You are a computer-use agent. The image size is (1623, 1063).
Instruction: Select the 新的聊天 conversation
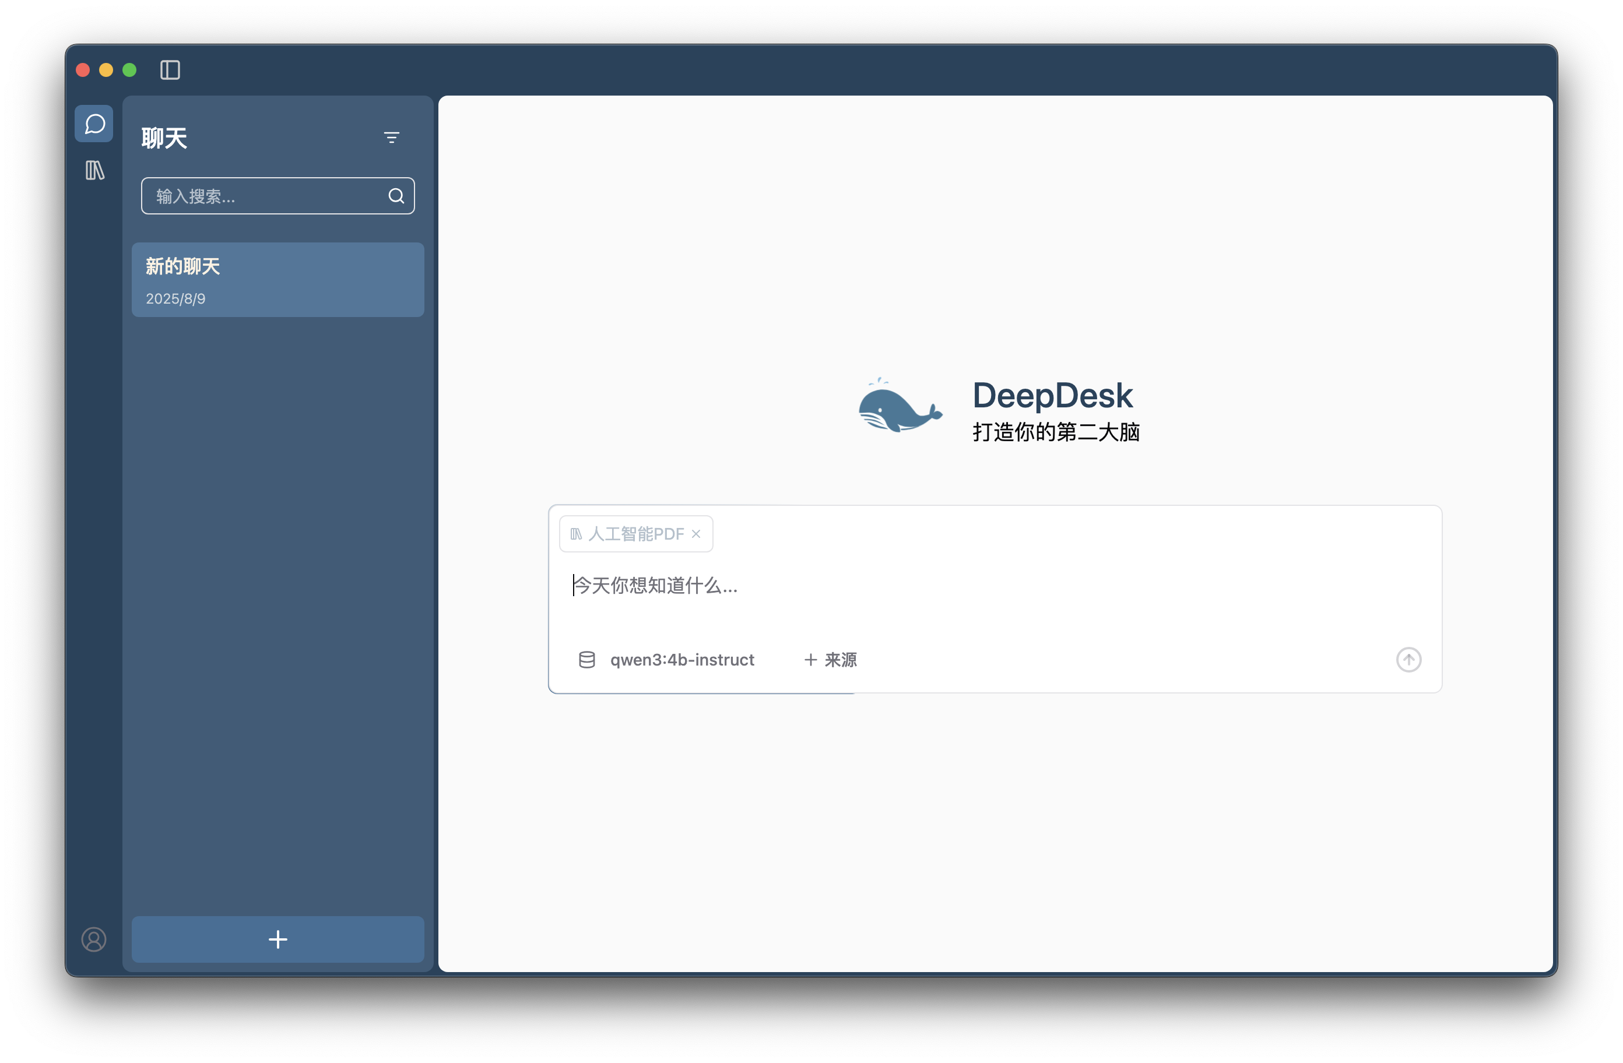point(277,280)
